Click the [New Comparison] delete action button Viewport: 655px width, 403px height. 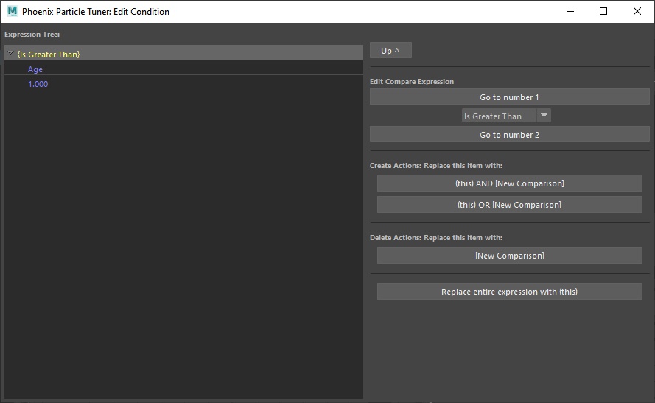coord(509,256)
